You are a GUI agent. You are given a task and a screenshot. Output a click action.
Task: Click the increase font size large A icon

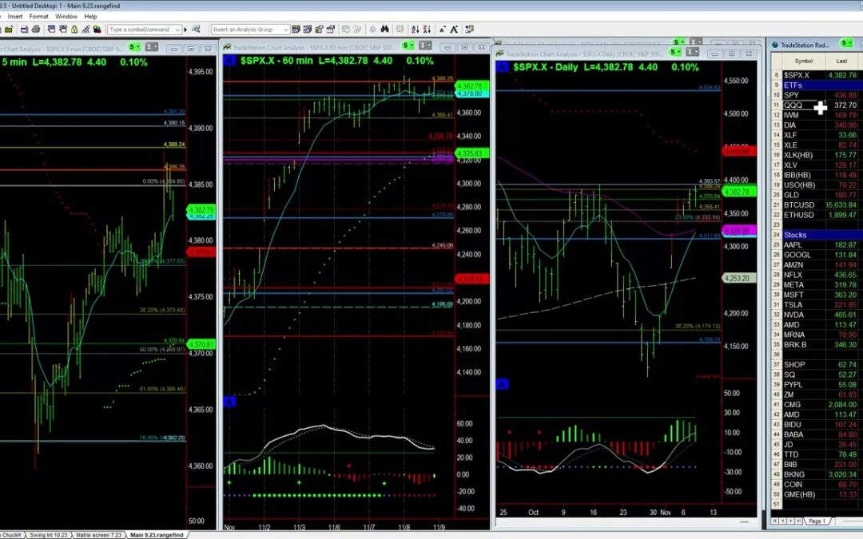454,30
